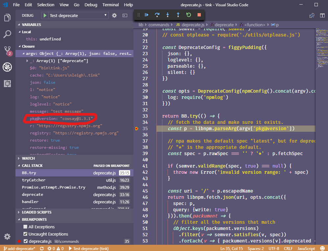Split the editor to the right
The height and width of the screenshot is (251, 328).
coord(322,15)
